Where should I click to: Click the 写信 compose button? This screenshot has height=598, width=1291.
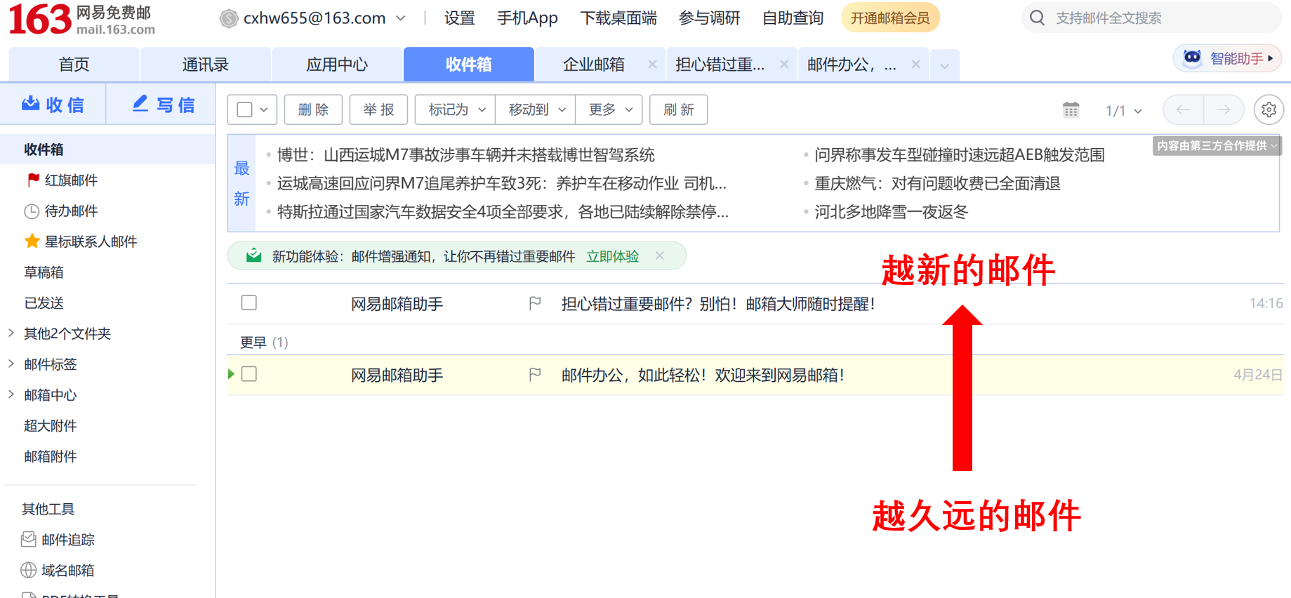click(x=164, y=105)
